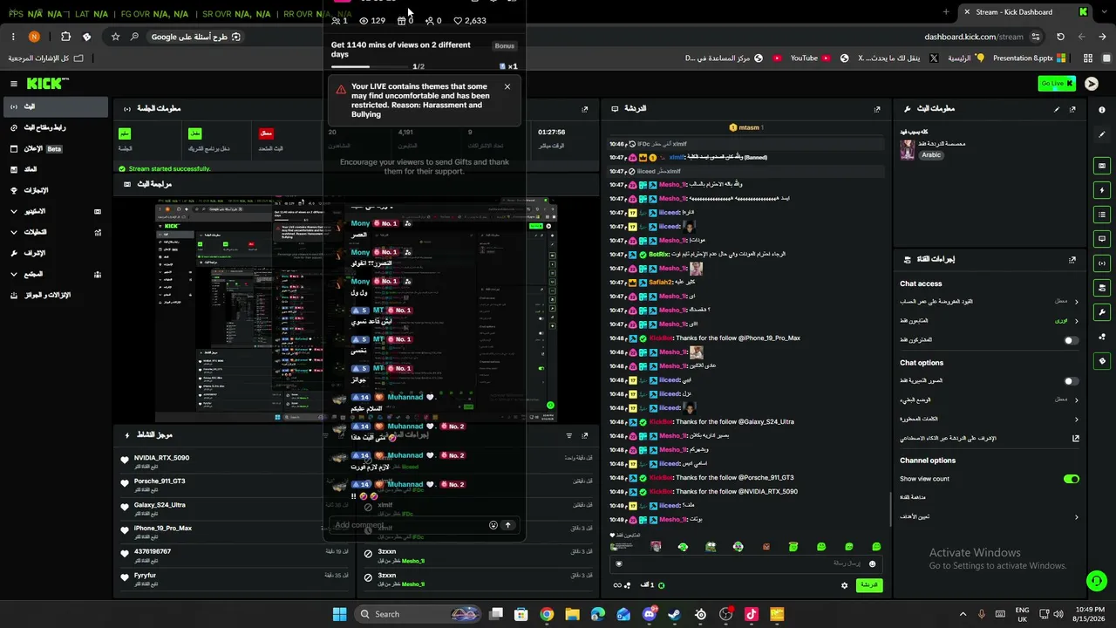Click the lightning bolt icon in right toolbar
This screenshot has width=1116, height=628.
pos(1102,190)
